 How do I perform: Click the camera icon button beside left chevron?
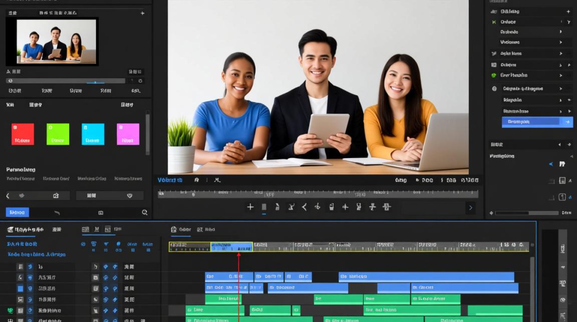click(x=56, y=195)
